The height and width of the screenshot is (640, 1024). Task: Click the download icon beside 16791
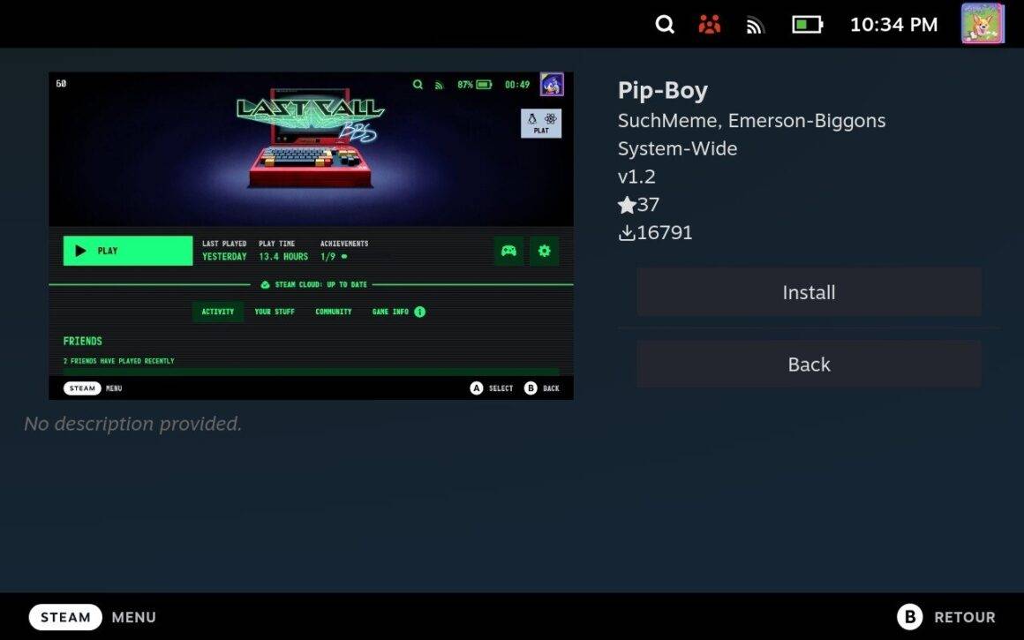[627, 233]
